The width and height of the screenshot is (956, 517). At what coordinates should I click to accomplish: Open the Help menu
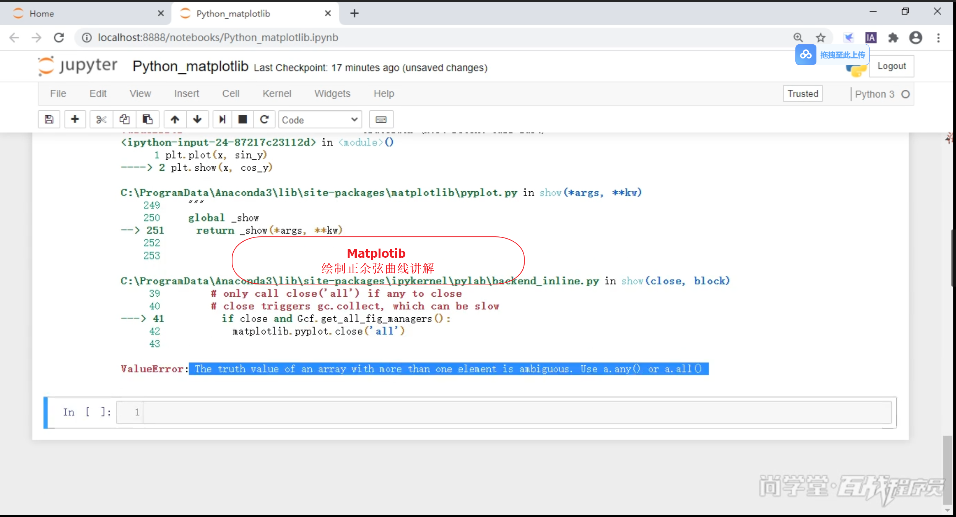(384, 94)
